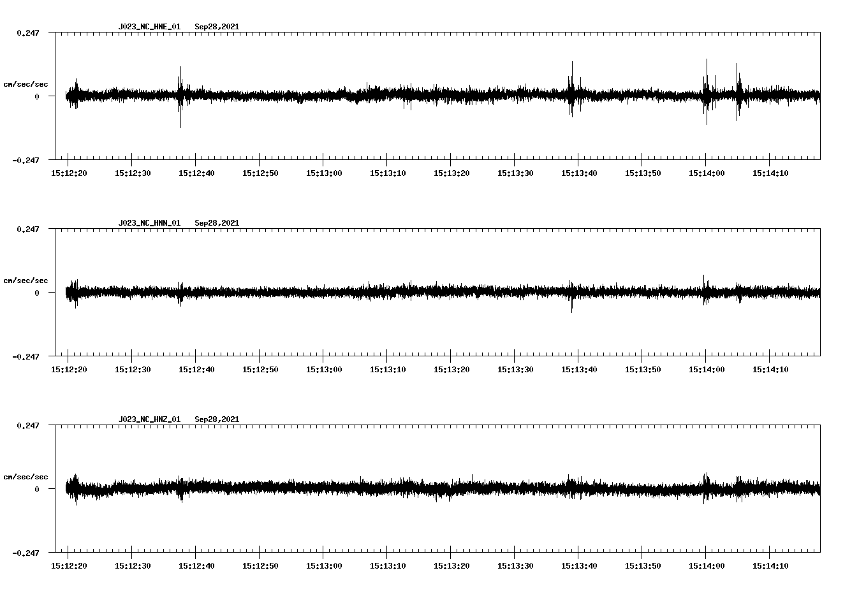Click 15:14:10 time label under HNE plot
The height and width of the screenshot is (589, 866).
pos(770,173)
